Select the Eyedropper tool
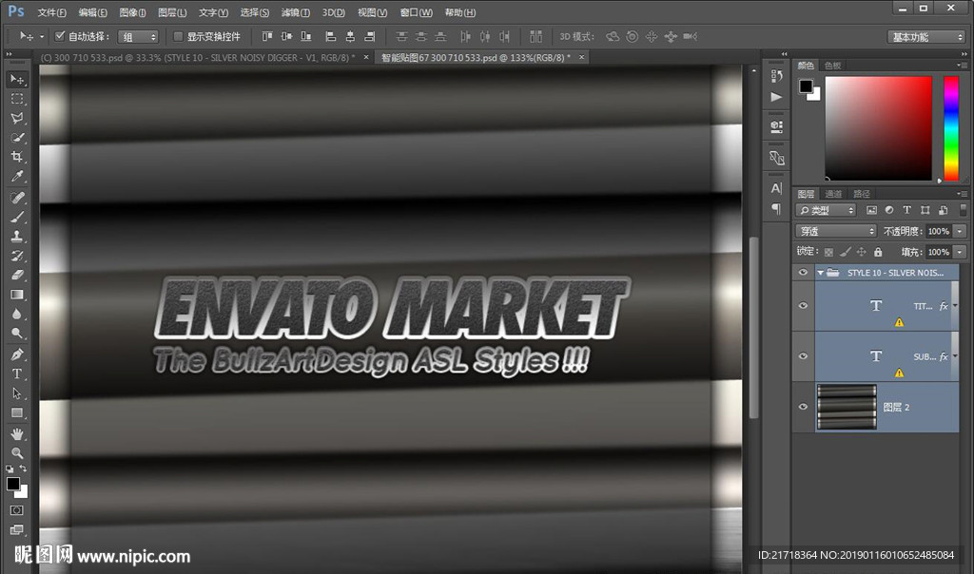Screen dimensions: 974x574 tap(17, 176)
